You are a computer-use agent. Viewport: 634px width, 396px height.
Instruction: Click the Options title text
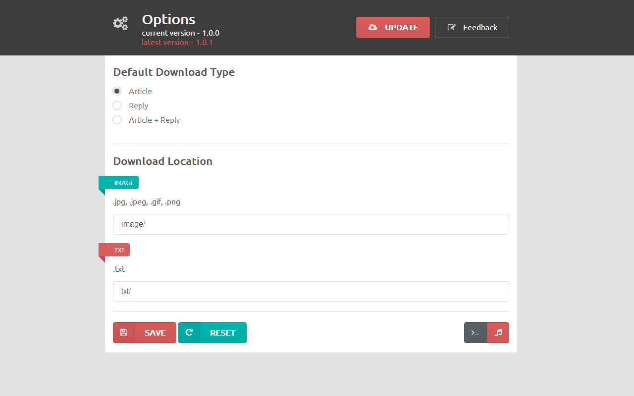[169, 20]
